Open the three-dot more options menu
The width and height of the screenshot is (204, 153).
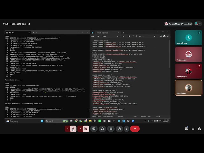click(127, 129)
